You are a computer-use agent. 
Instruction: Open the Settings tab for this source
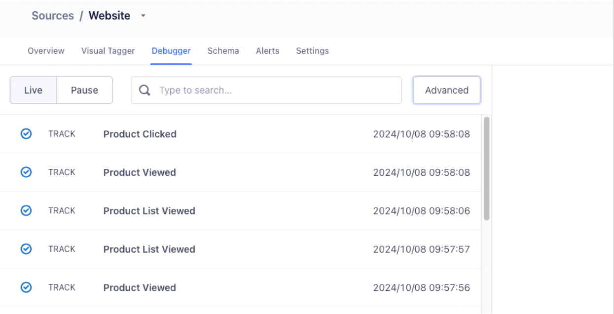[x=312, y=51]
